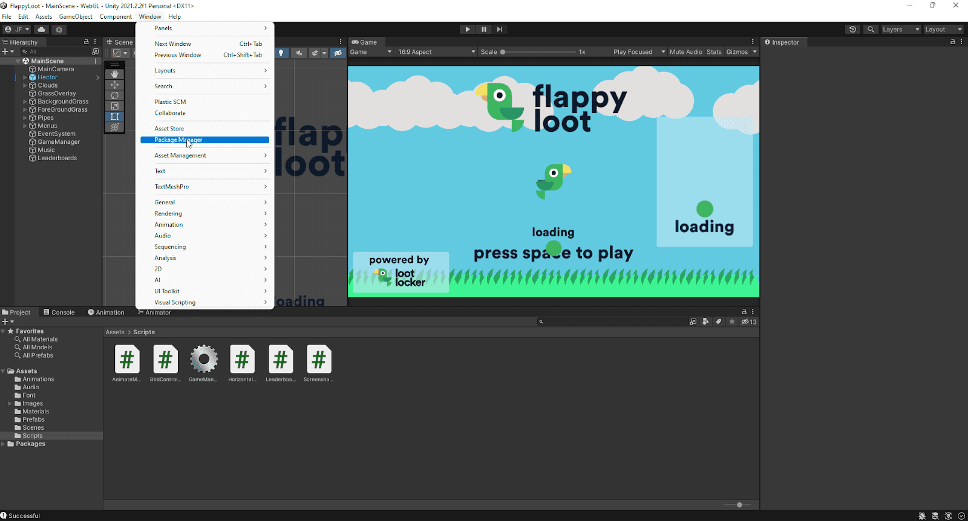Toggle Stats in Game view
Viewport: 968px width, 521px height.
[714, 52]
